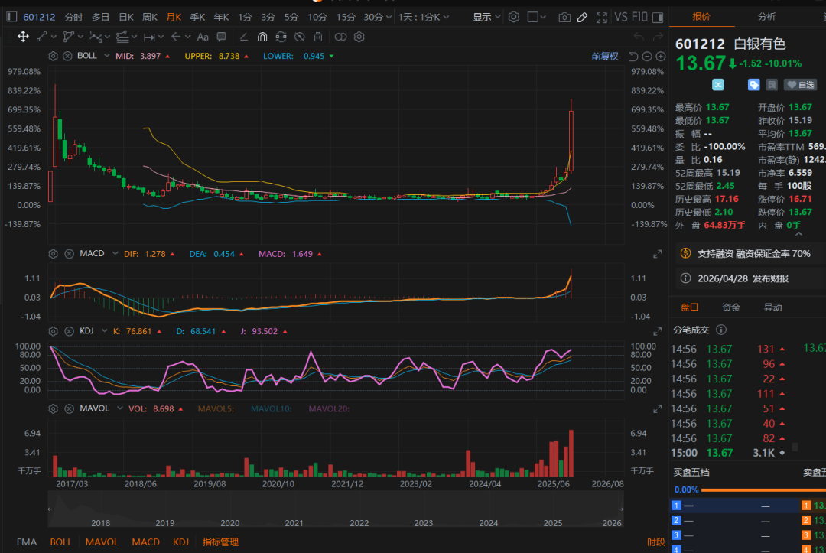826x553 pixels.
Task: Click the VS compare button
Action: (620, 17)
